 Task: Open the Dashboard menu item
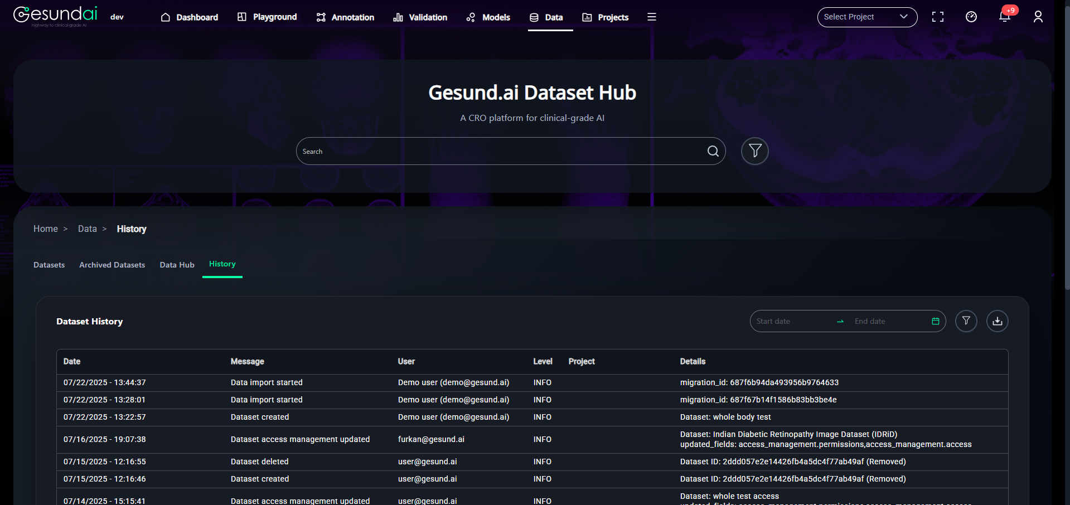(190, 17)
